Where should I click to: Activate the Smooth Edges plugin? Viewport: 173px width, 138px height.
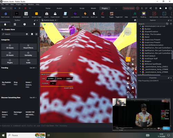pos(36,15)
